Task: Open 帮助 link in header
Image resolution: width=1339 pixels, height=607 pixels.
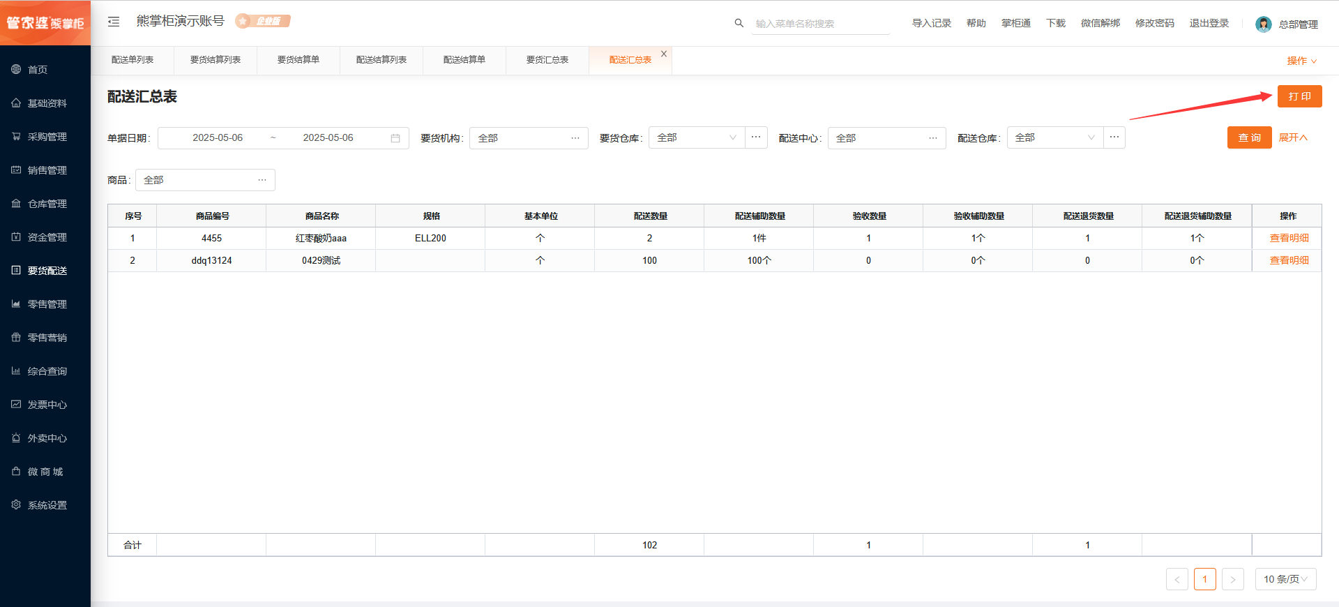Action: pos(976,23)
